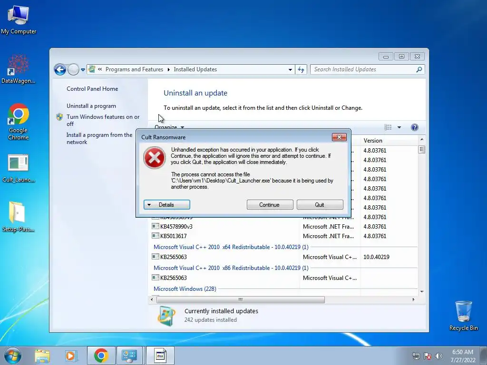This screenshot has height=365, width=487.
Task: Click the search magnifier icon
Action: [419, 69]
